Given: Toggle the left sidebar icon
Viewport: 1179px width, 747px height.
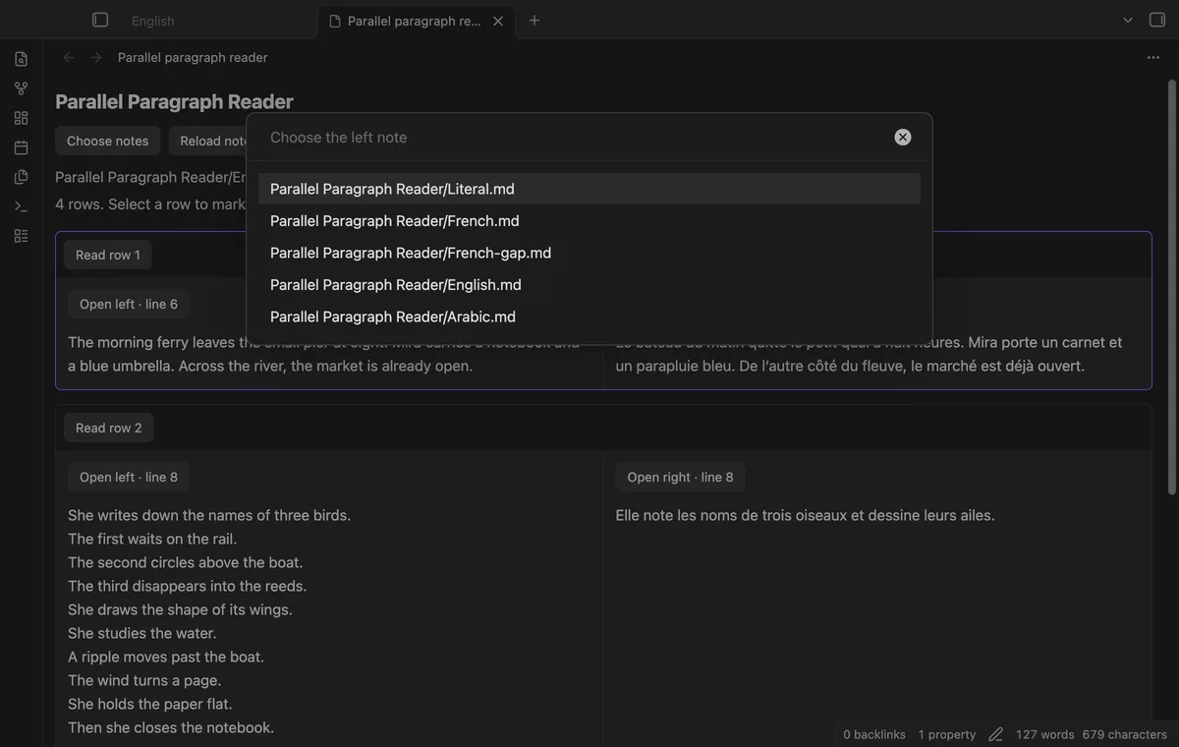Looking at the screenshot, I should coord(100,20).
